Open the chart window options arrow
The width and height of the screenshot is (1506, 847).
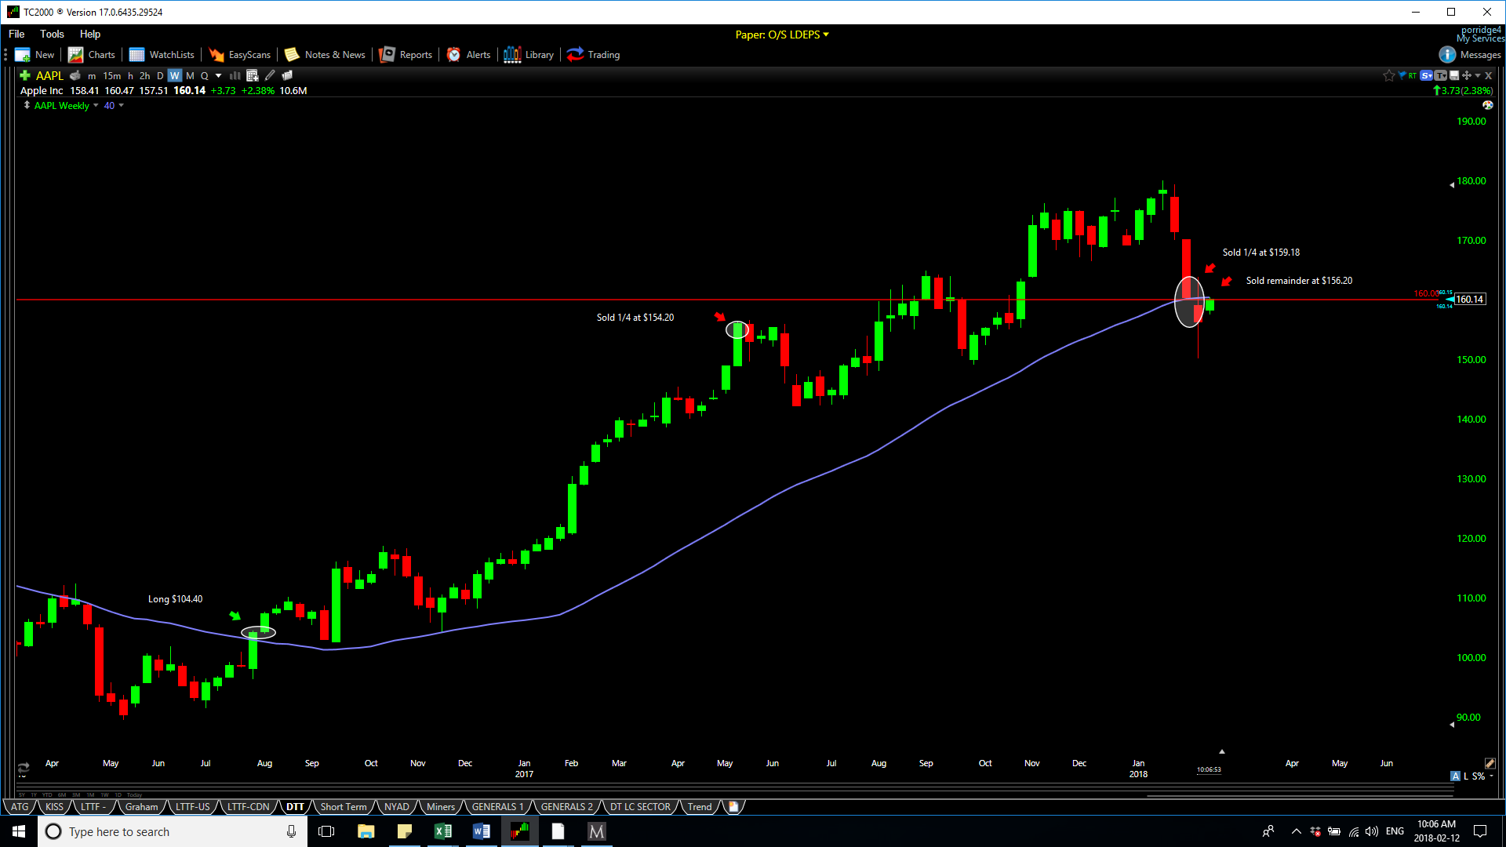(x=1478, y=76)
